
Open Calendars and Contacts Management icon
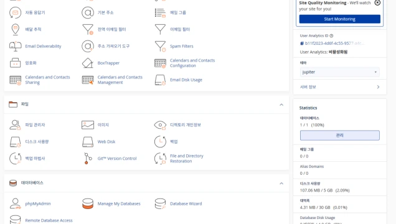point(88,80)
